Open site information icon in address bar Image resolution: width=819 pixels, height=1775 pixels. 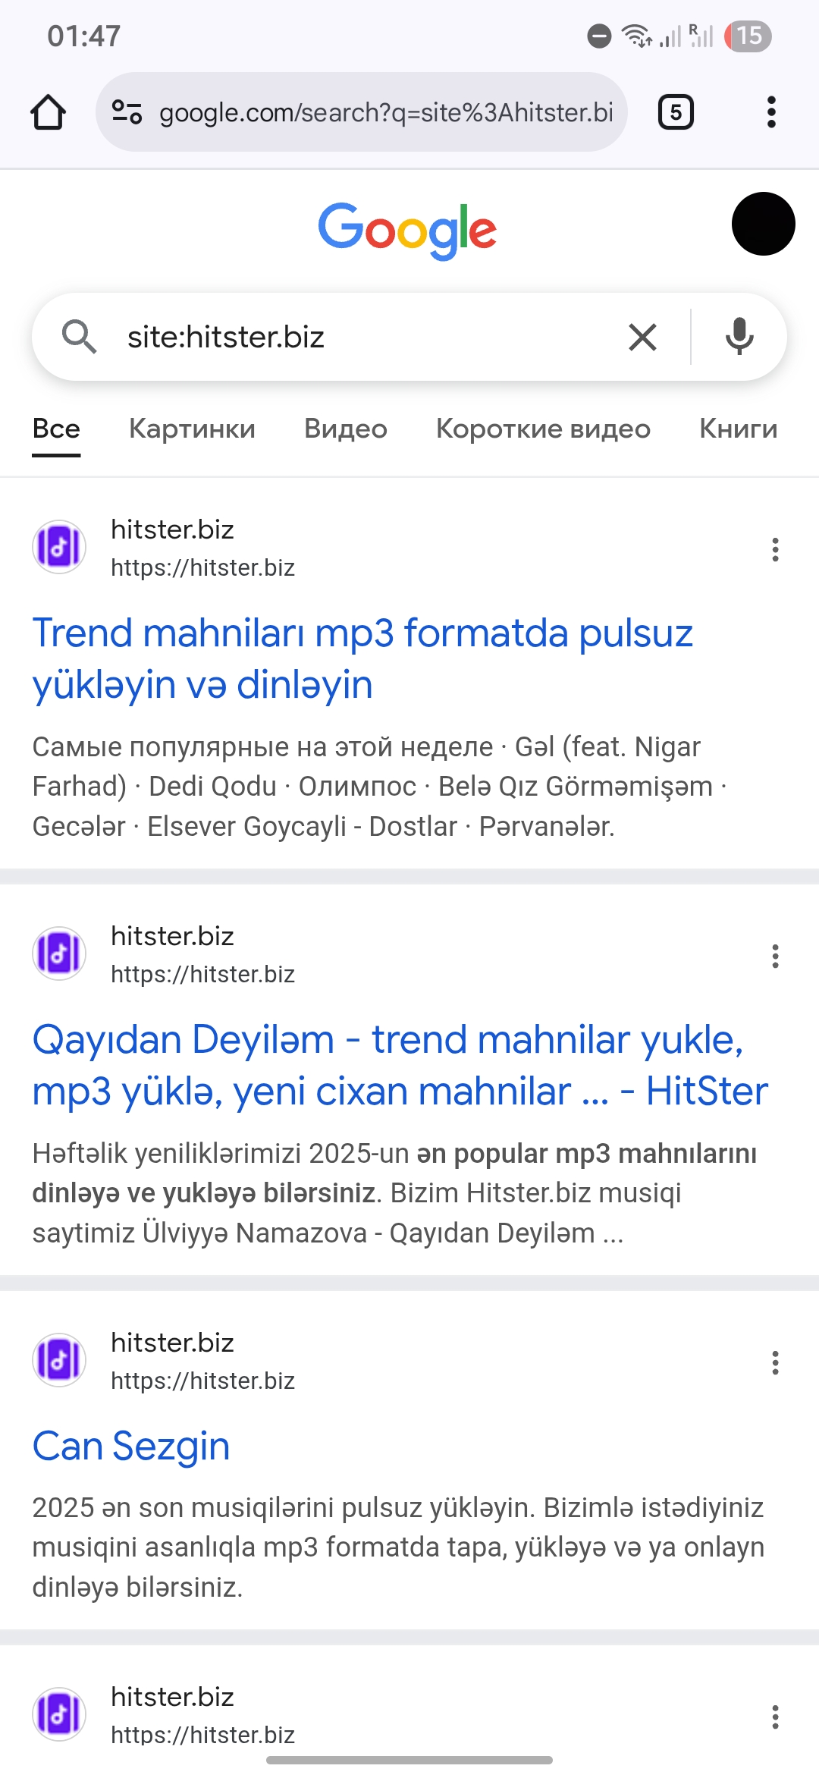coord(127,112)
